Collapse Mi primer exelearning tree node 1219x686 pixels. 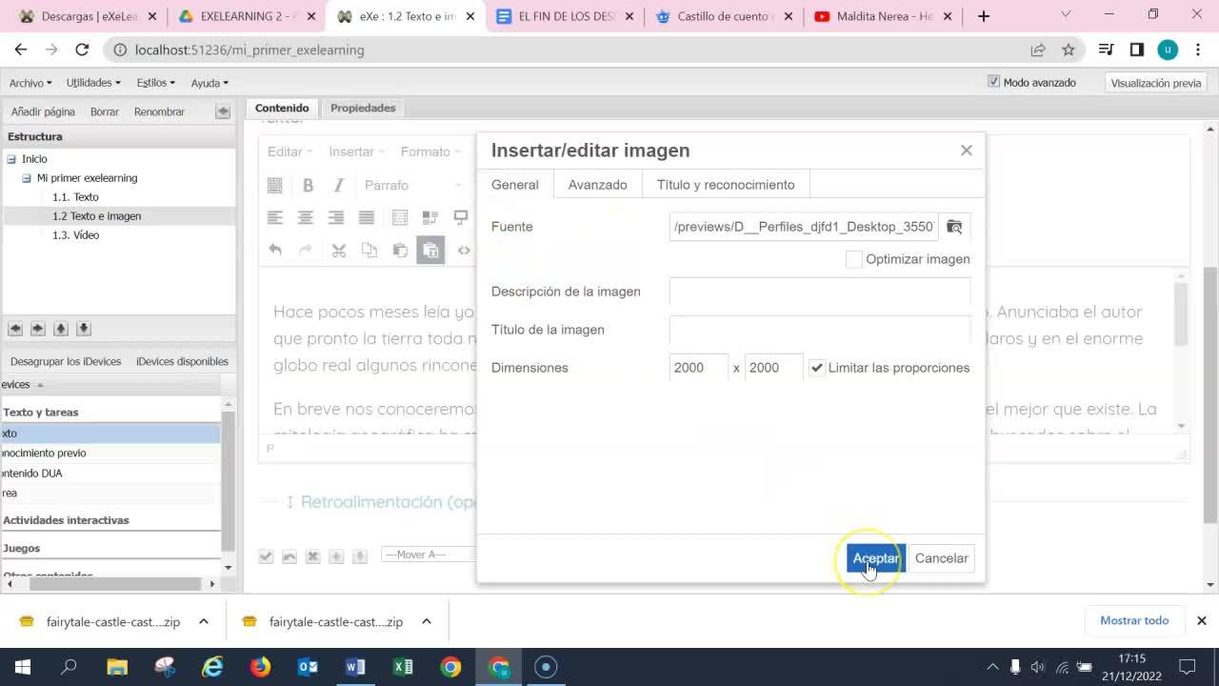(27, 178)
